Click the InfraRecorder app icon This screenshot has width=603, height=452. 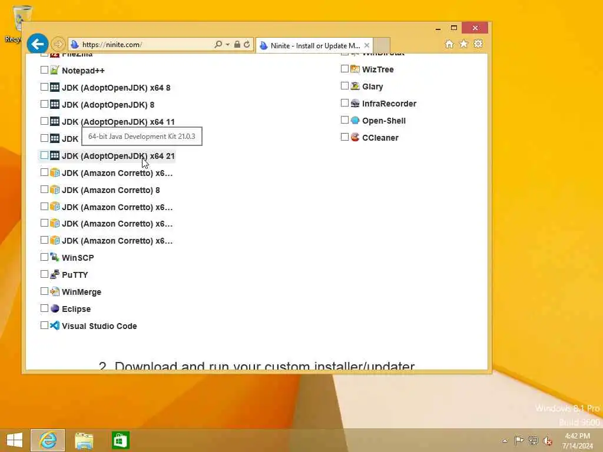tap(355, 103)
